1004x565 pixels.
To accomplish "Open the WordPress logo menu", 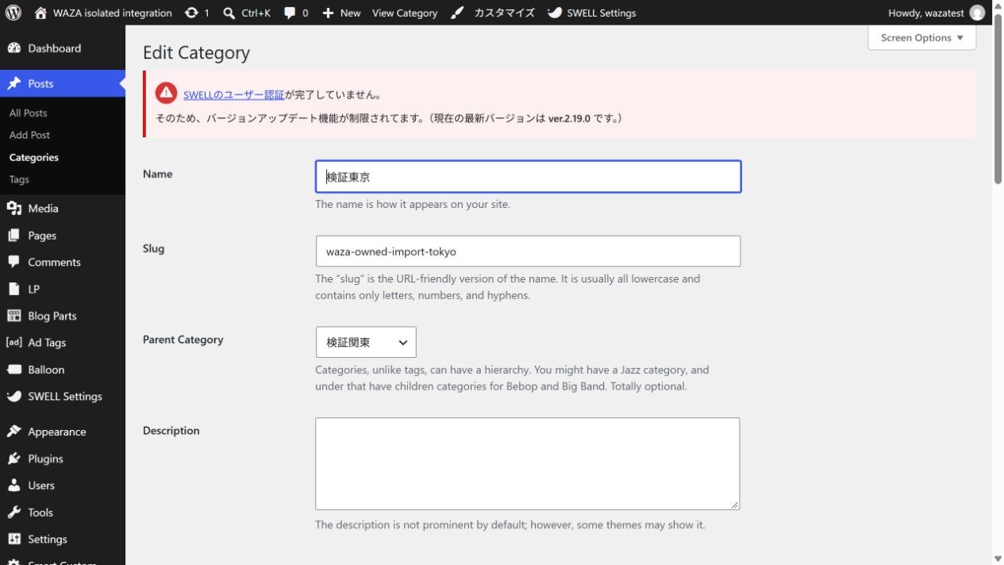I will (13, 13).
